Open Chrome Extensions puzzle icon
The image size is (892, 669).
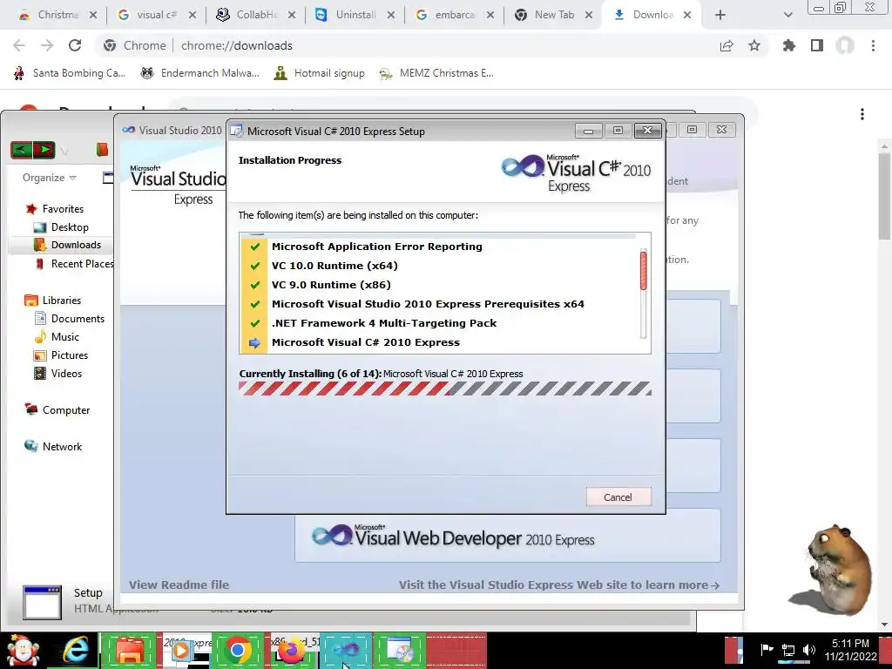789,45
